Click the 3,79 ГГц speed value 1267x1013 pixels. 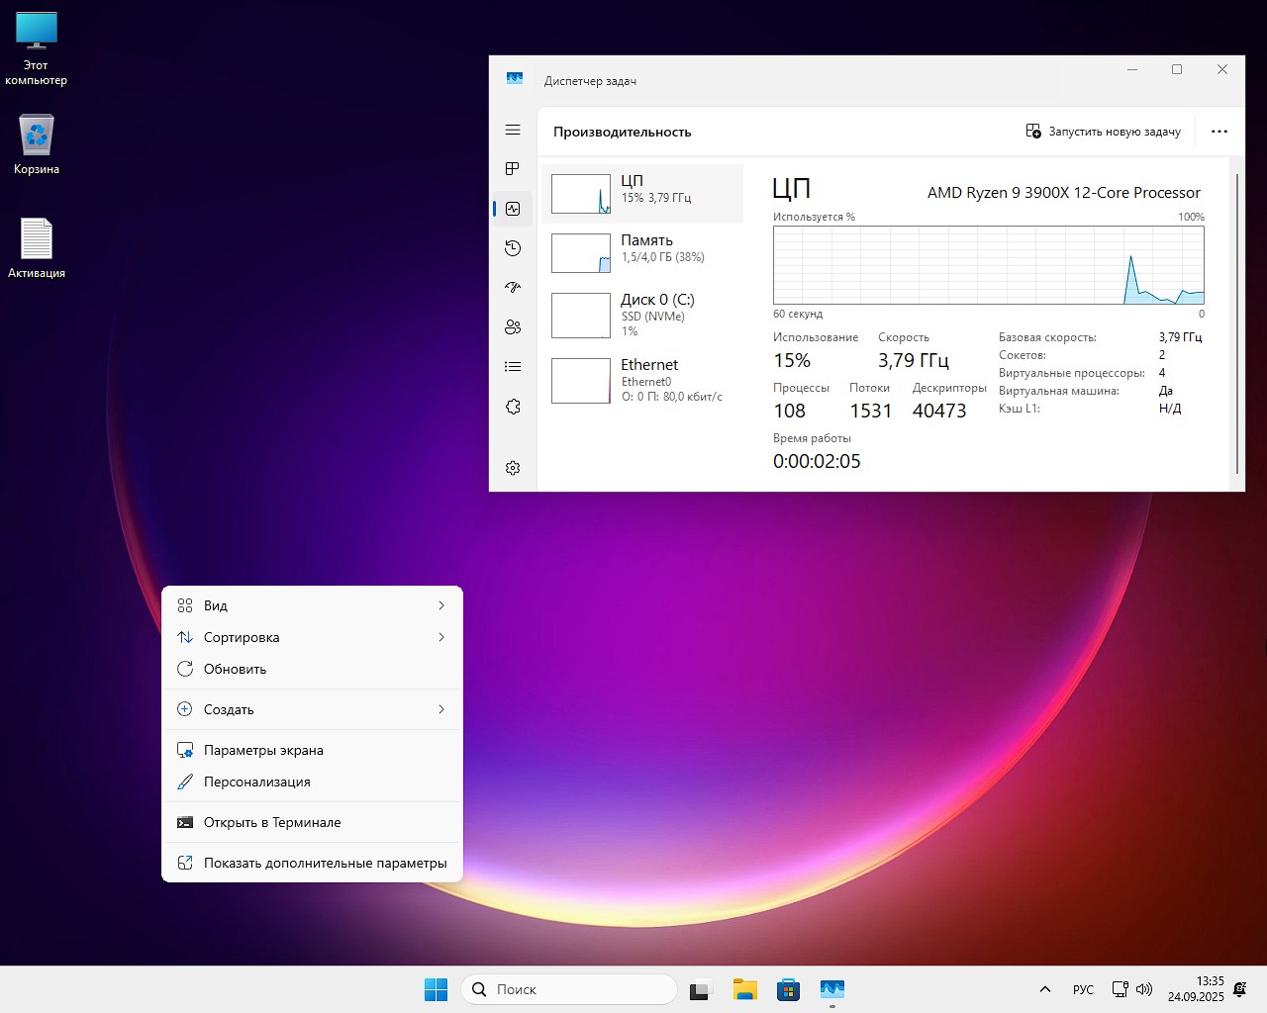coord(914,360)
